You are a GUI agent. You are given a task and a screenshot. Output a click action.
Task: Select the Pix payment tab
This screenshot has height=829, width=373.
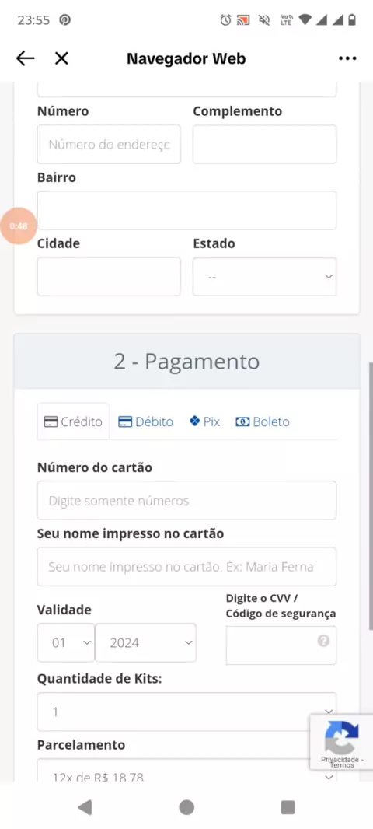pos(204,422)
